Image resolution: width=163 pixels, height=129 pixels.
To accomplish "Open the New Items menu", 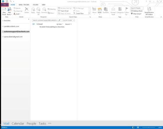I will (9, 11).
